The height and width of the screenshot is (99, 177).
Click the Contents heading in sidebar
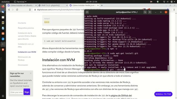point(22,23)
